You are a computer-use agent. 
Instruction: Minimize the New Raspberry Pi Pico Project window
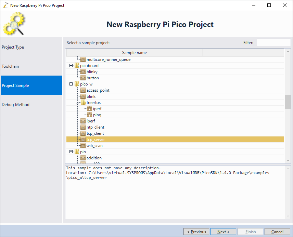[x=254, y=5]
